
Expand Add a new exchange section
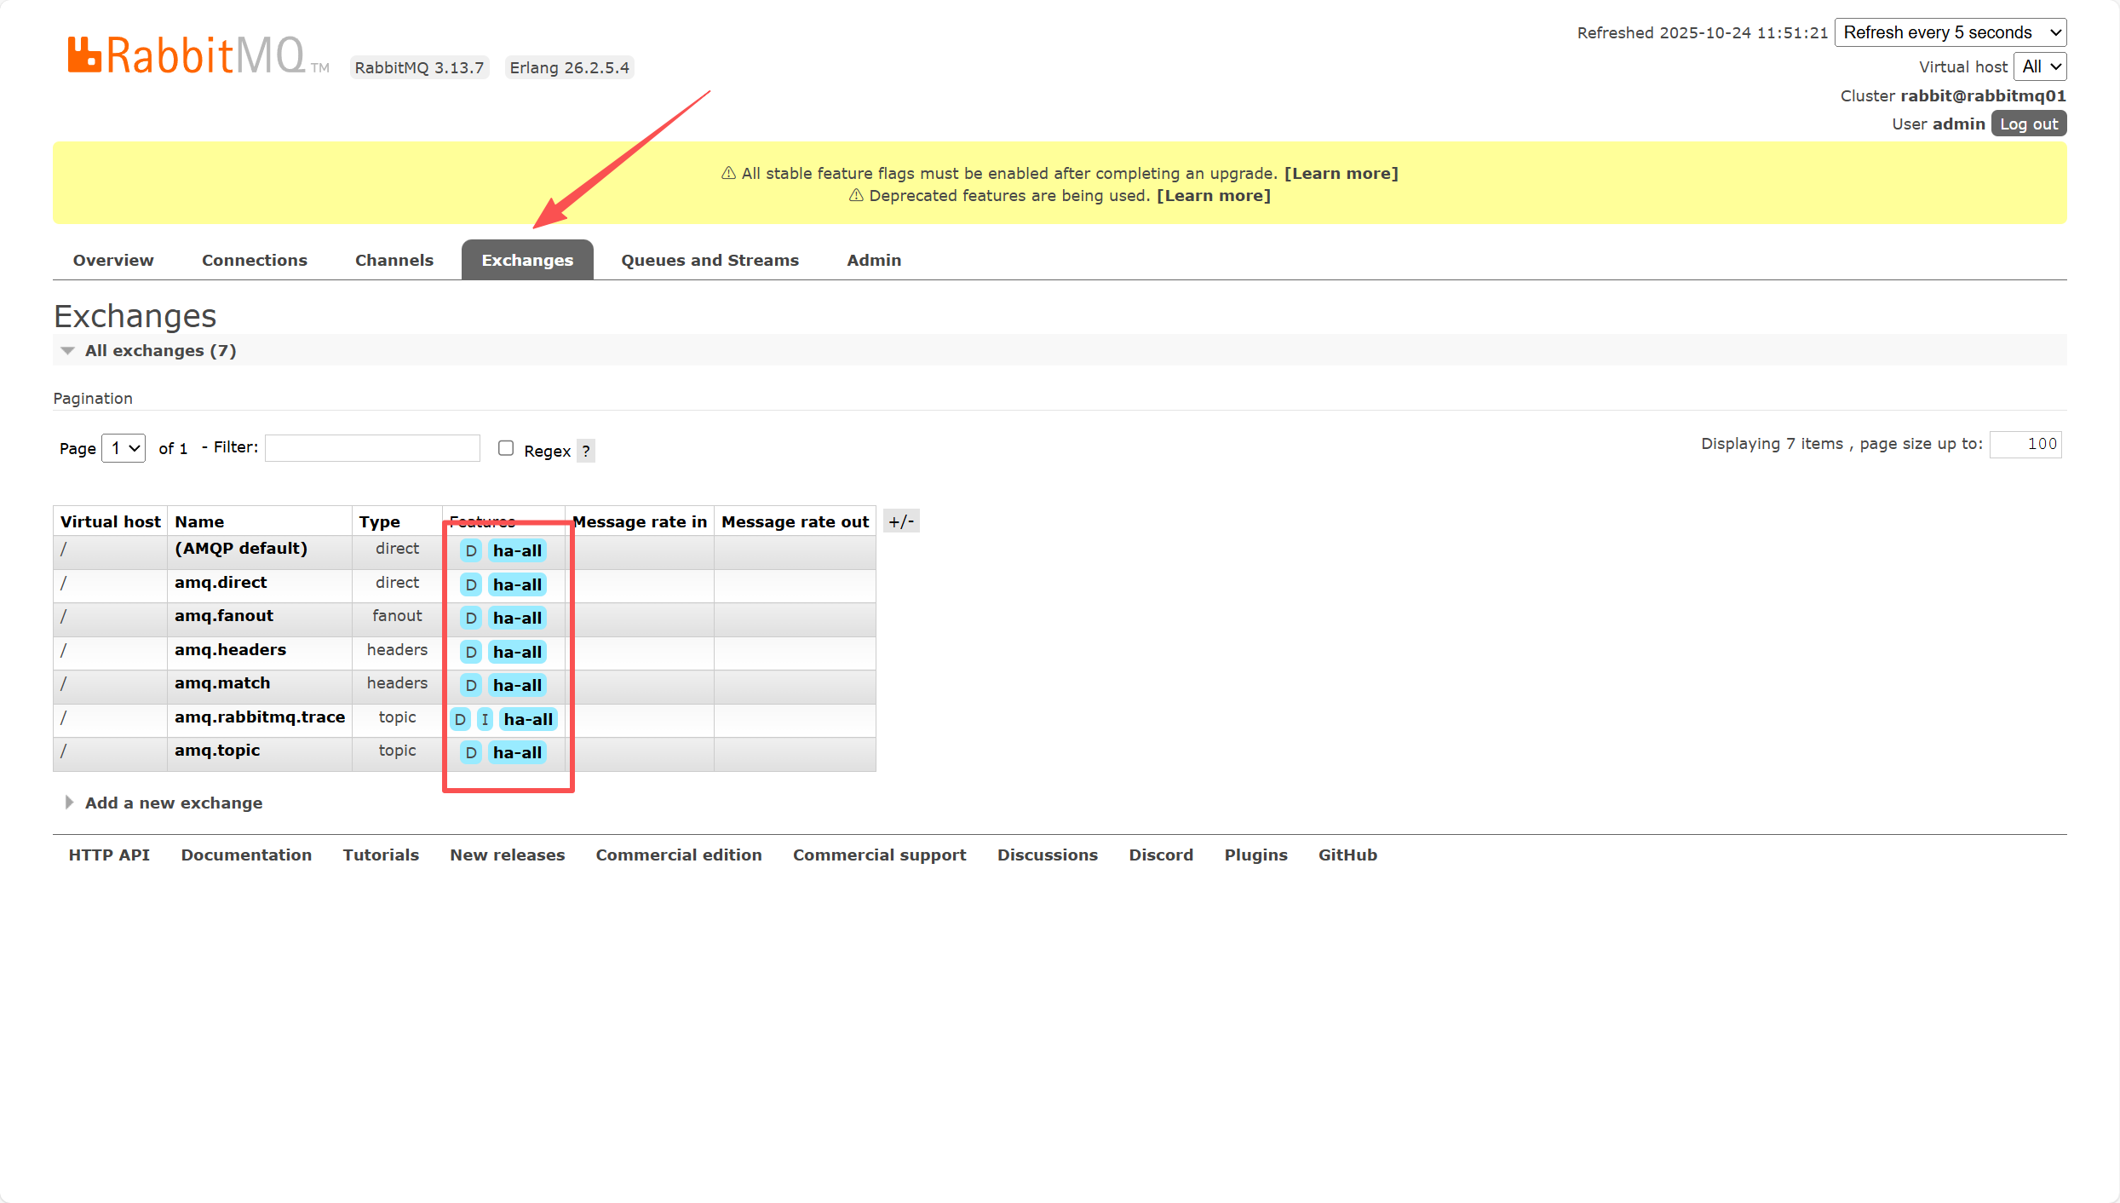(x=173, y=803)
